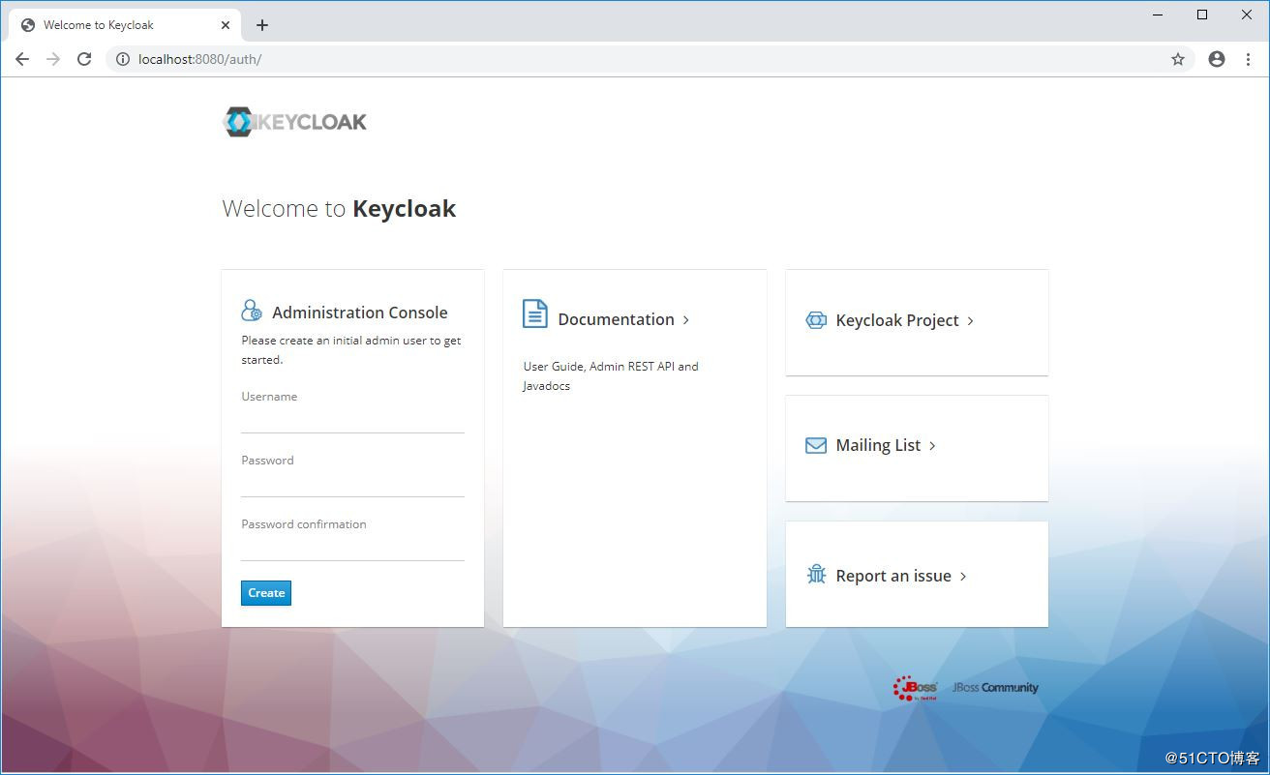
Task: Expand the Keycloak Project chevron arrow
Action: tap(971, 320)
